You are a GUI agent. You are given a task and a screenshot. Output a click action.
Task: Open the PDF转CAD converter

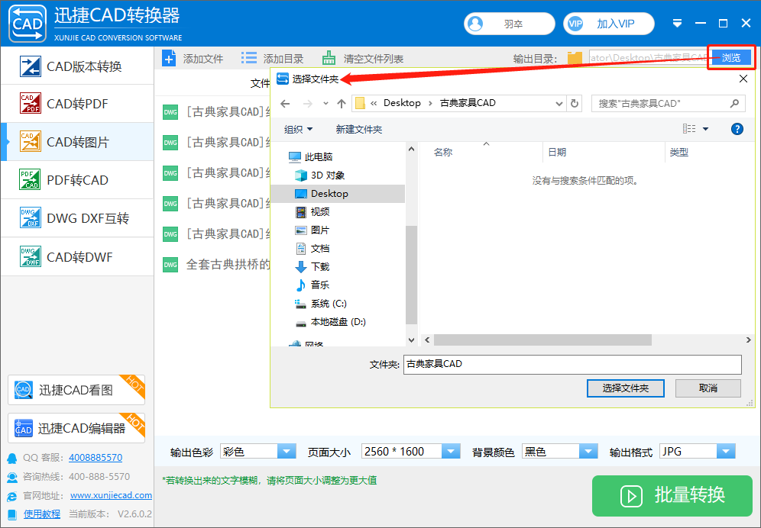(x=77, y=180)
